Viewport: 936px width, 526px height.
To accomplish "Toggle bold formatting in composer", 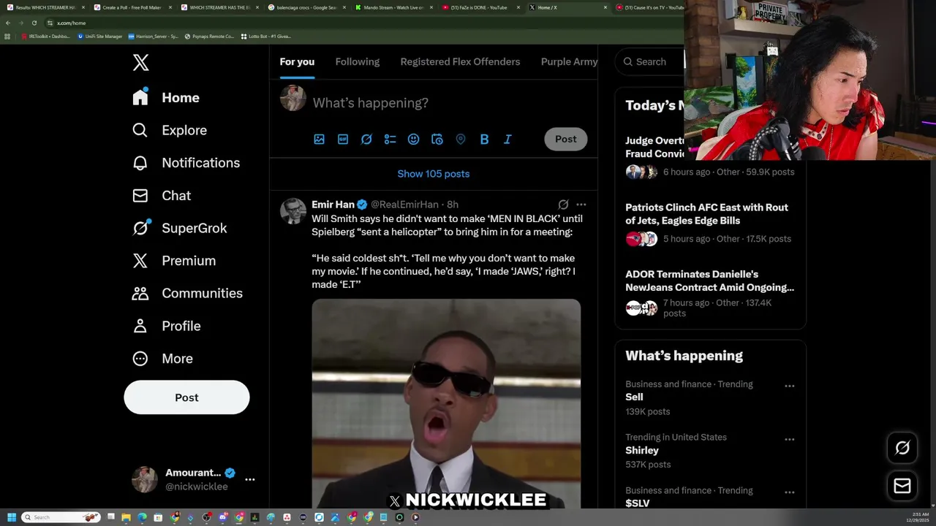I will click(x=484, y=139).
